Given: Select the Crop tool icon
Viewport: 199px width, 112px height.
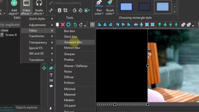Looking at the screenshot, I should point(65,10).
